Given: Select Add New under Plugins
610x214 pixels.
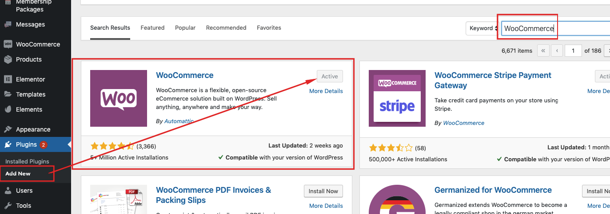Looking at the screenshot, I should click(18, 174).
